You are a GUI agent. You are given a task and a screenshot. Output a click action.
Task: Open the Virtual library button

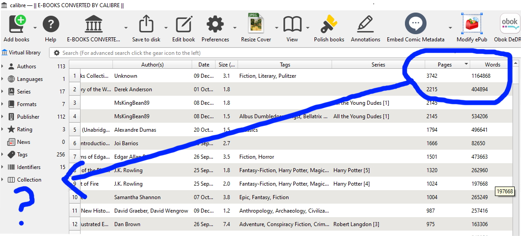click(x=21, y=53)
